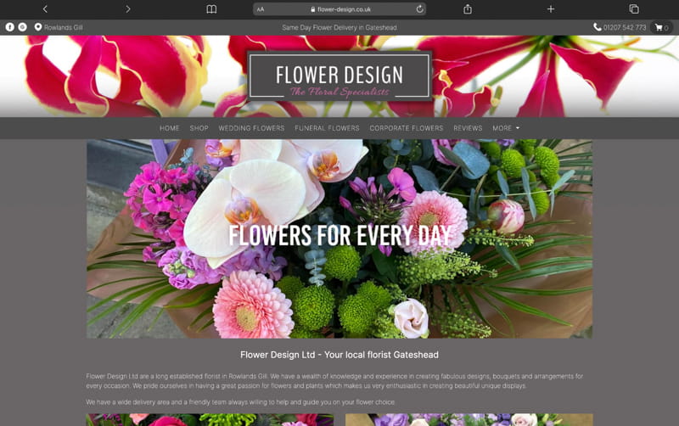Click the Rowlands Gill location text
Image resolution: width=679 pixels, height=426 pixels.
tap(63, 27)
